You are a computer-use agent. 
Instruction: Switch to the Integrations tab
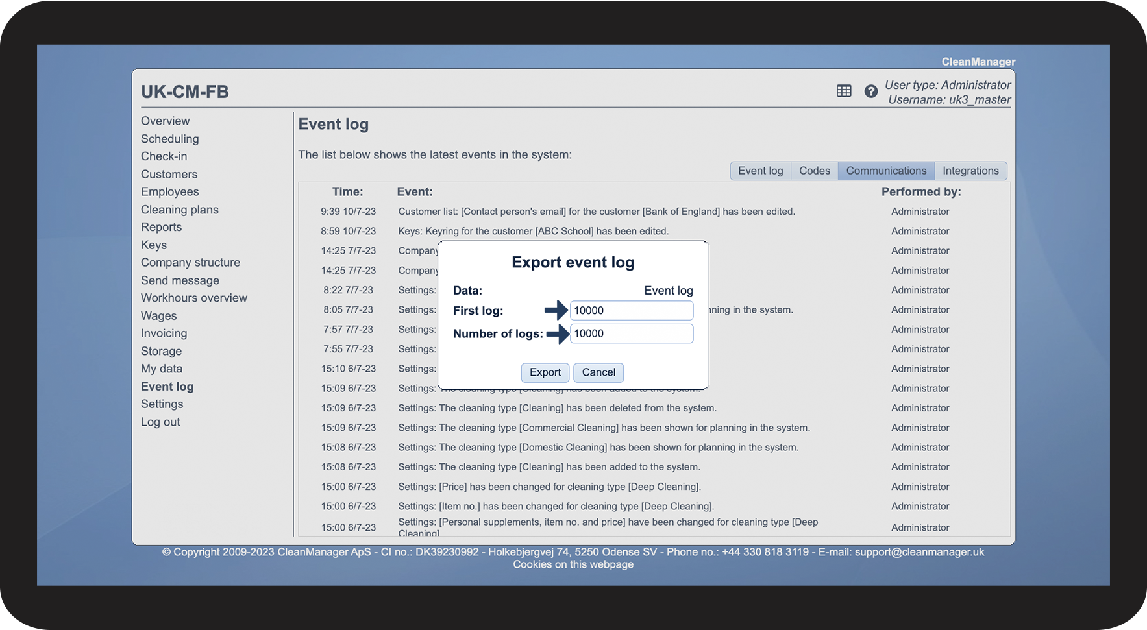click(970, 171)
